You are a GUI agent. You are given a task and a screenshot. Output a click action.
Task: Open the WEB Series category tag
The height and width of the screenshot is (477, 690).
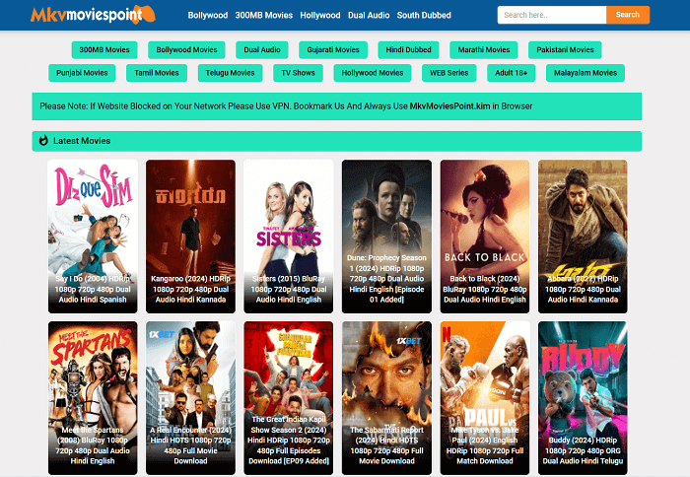coord(448,73)
